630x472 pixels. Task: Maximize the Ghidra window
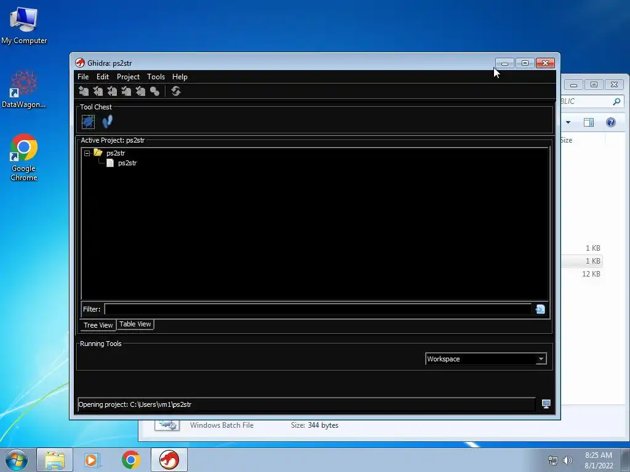(x=525, y=63)
